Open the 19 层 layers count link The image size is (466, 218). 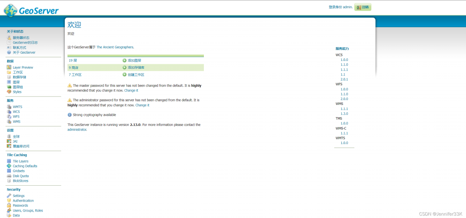tap(73, 61)
